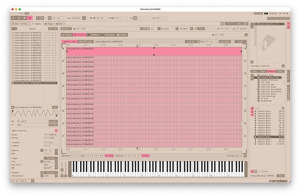The height and width of the screenshot is (196, 301).
Task: Open the Effects section of the sampler
Action: pyautogui.click(x=122, y=35)
